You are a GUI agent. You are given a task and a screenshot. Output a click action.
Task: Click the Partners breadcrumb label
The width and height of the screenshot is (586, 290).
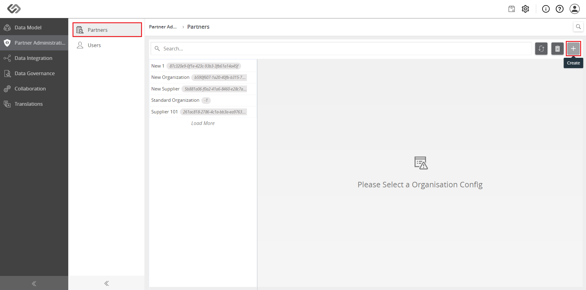click(198, 27)
